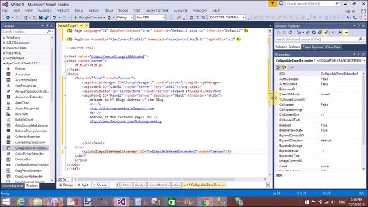Click the Open File folder toolbar icon
The height and width of the screenshot is (207, 368).
[34, 17]
